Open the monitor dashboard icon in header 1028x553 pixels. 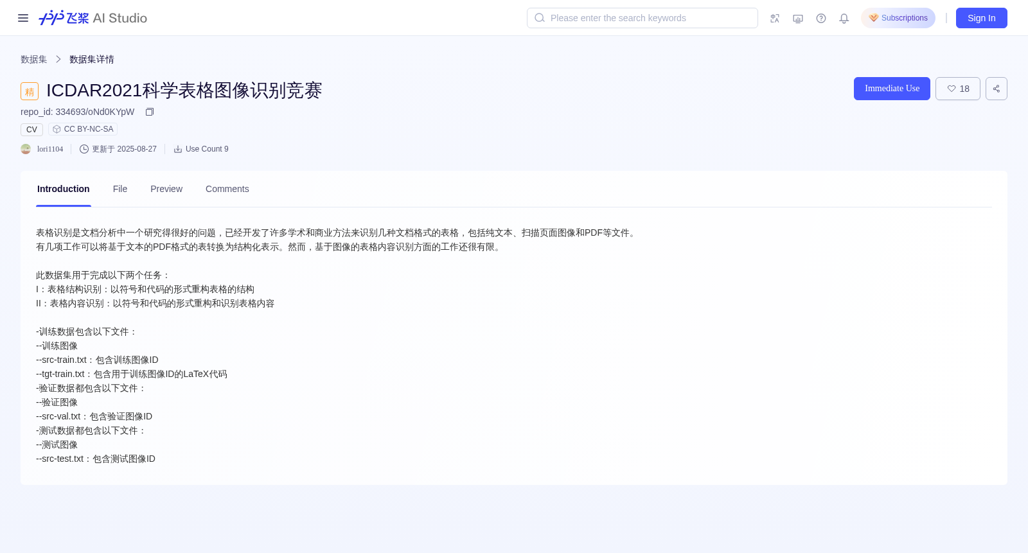(x=798, y=19)
